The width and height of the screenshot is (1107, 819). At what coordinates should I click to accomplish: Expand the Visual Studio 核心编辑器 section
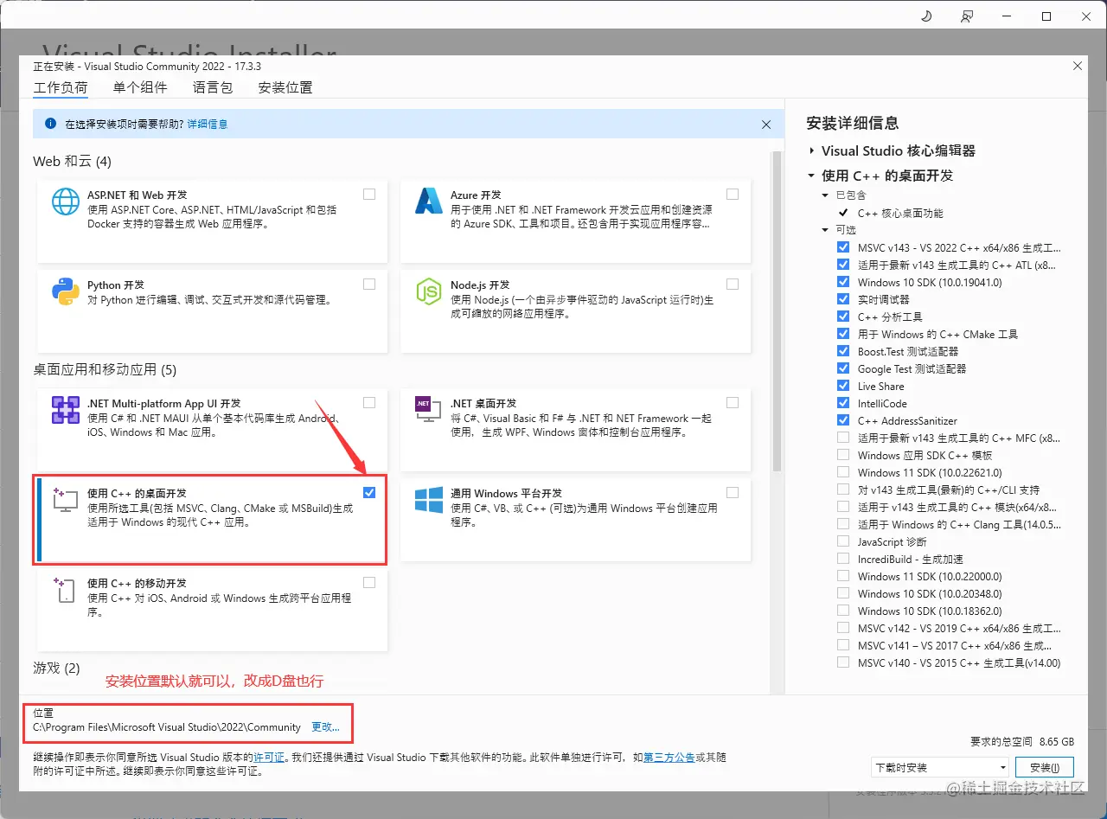point(811,150)
